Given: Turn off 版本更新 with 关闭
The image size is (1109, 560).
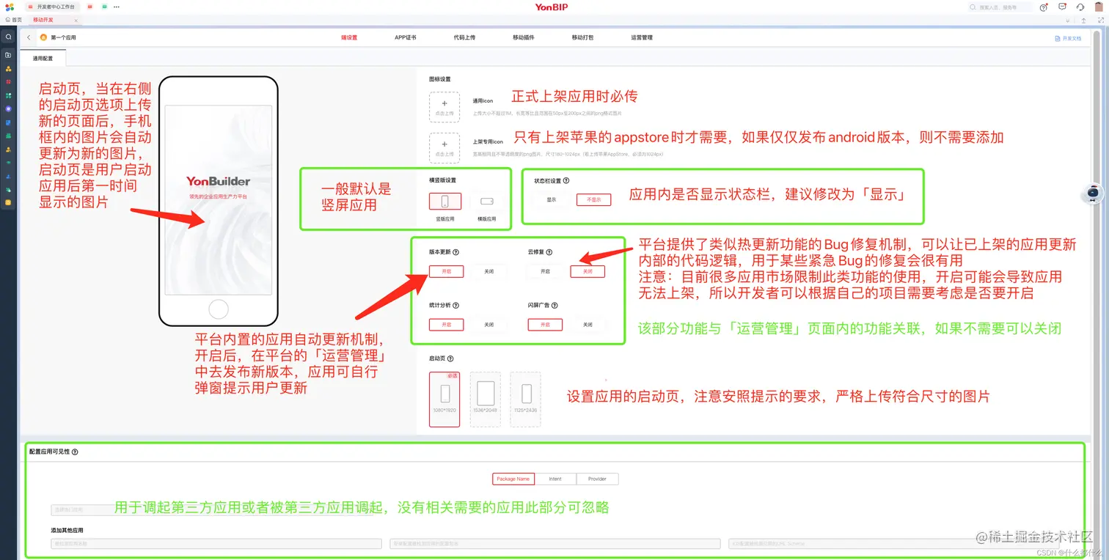Looking at the screenshot, I should click(x=489, y=271).
